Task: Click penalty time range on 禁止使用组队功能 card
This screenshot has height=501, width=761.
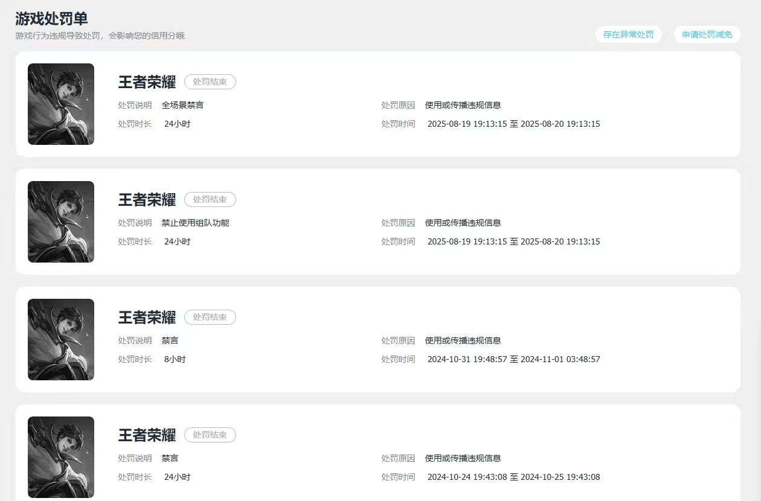Action: tap(514, 241)
